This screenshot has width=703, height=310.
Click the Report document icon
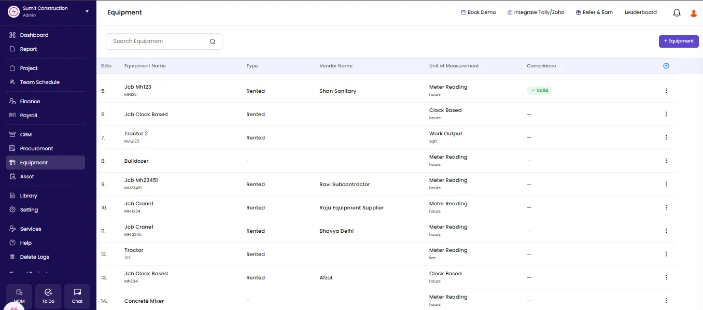(12, 49)
